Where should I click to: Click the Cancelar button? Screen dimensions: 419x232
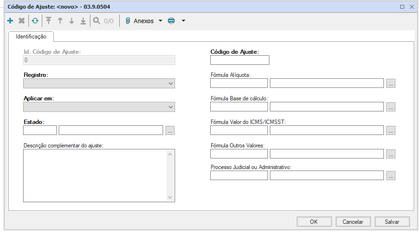pos(353,222)
